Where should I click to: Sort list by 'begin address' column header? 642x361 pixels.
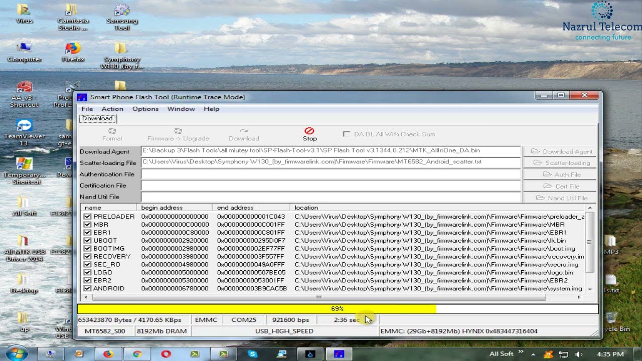click(174, 208)
